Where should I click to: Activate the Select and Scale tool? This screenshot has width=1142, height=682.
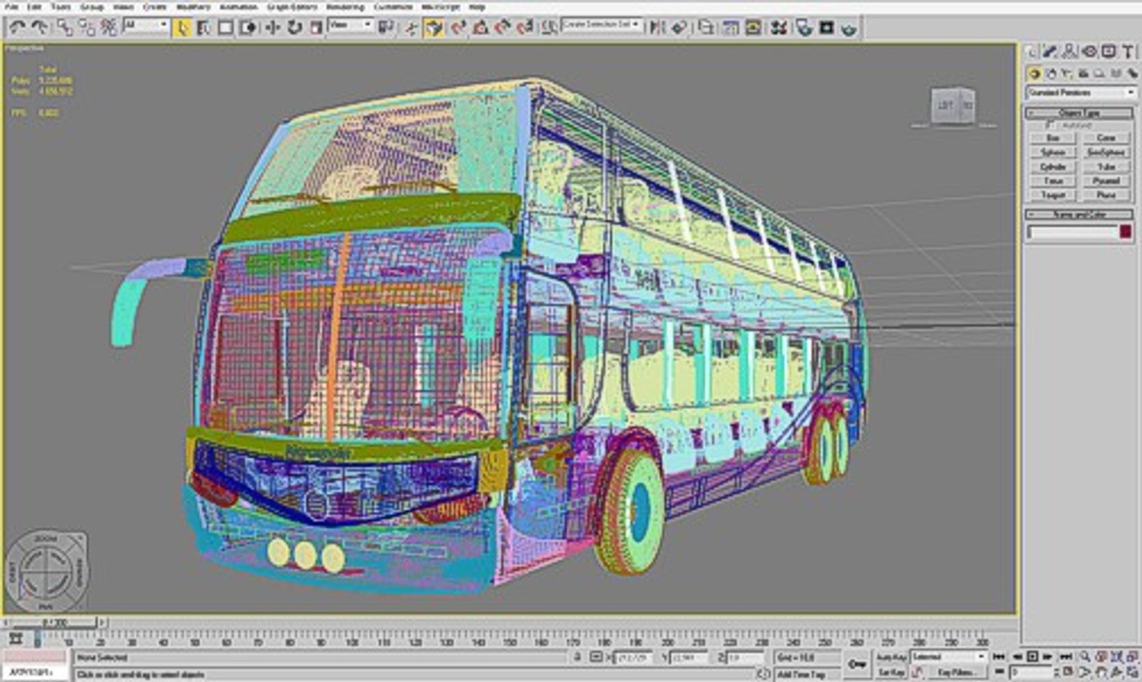316,27
